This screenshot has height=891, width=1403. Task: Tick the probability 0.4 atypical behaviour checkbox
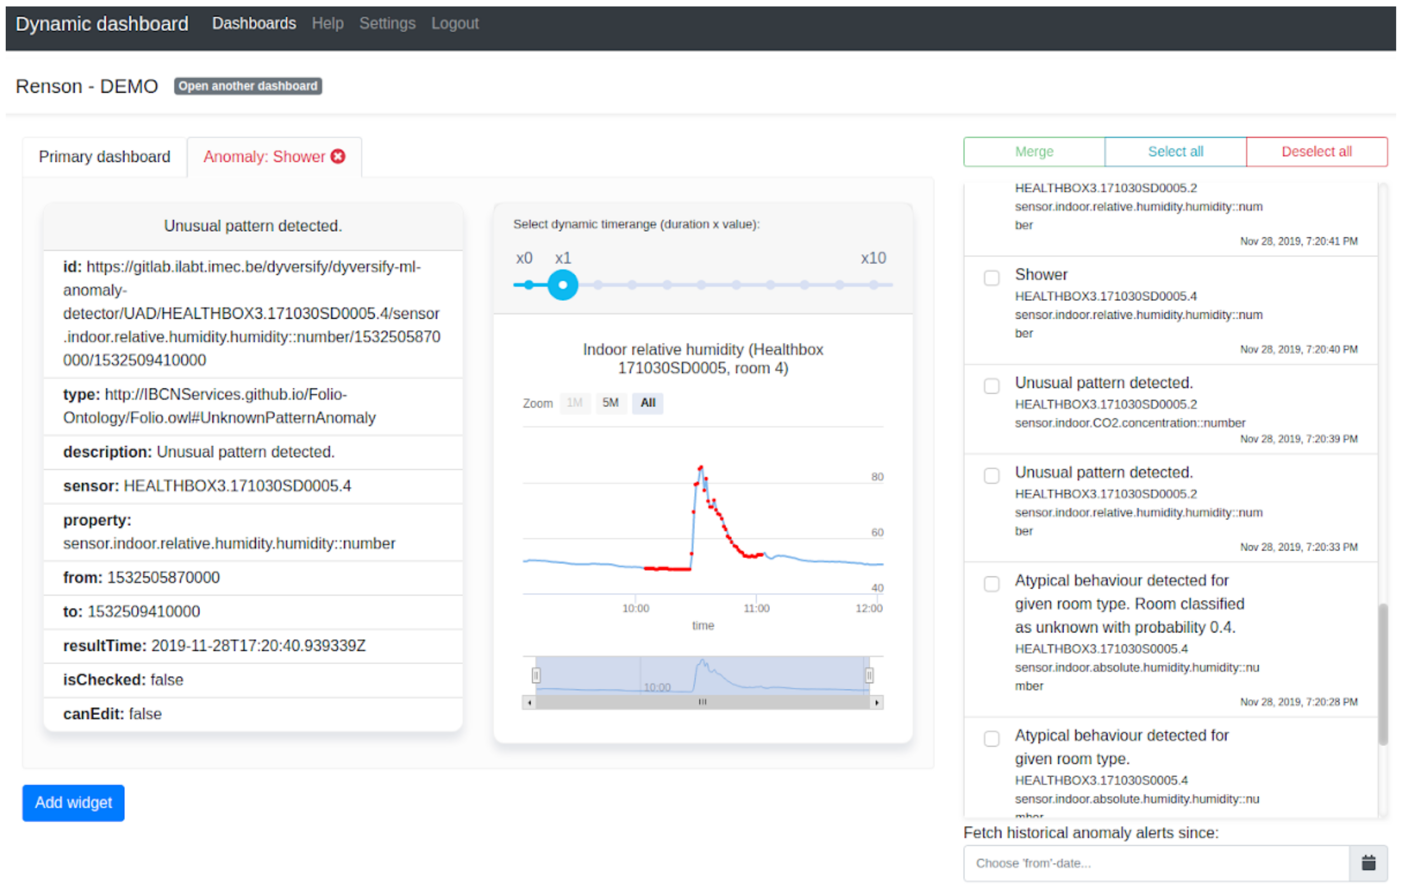point(991,583)
